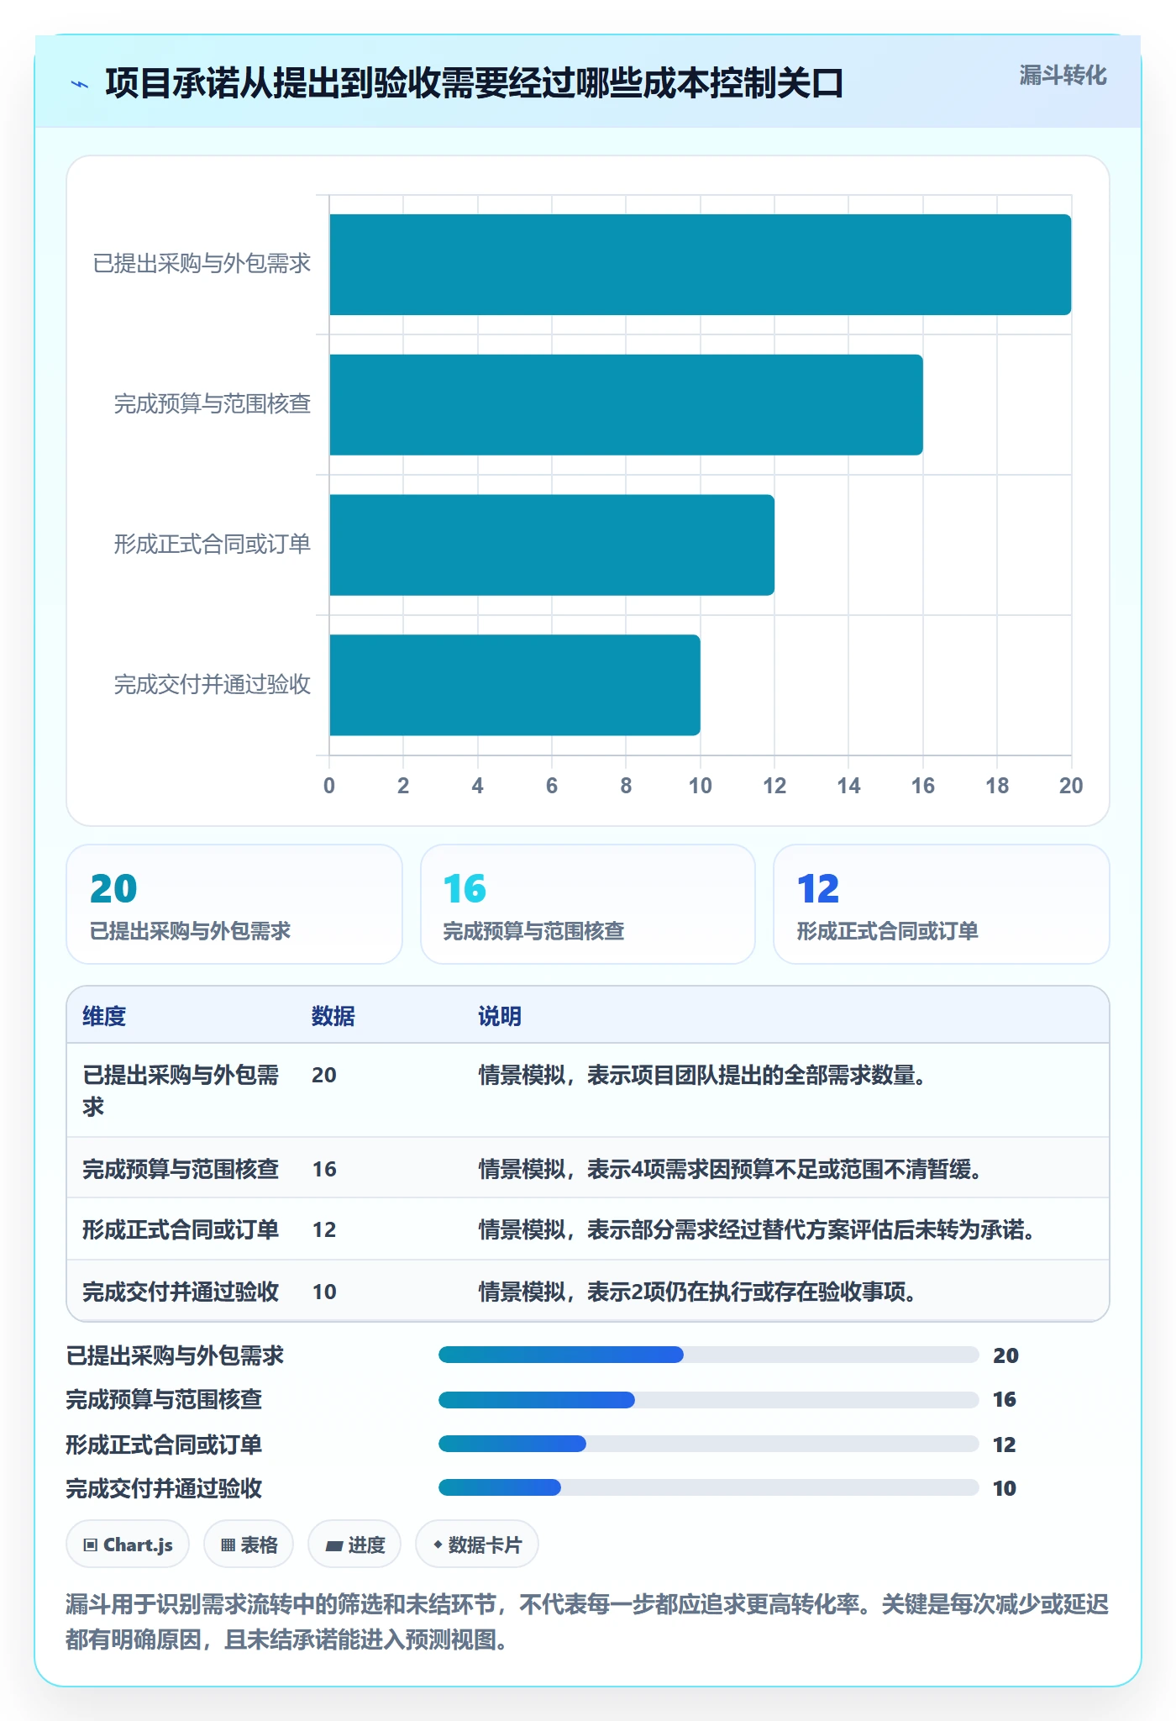Click the 漏斗转化 label in the header

point(1063,76)
